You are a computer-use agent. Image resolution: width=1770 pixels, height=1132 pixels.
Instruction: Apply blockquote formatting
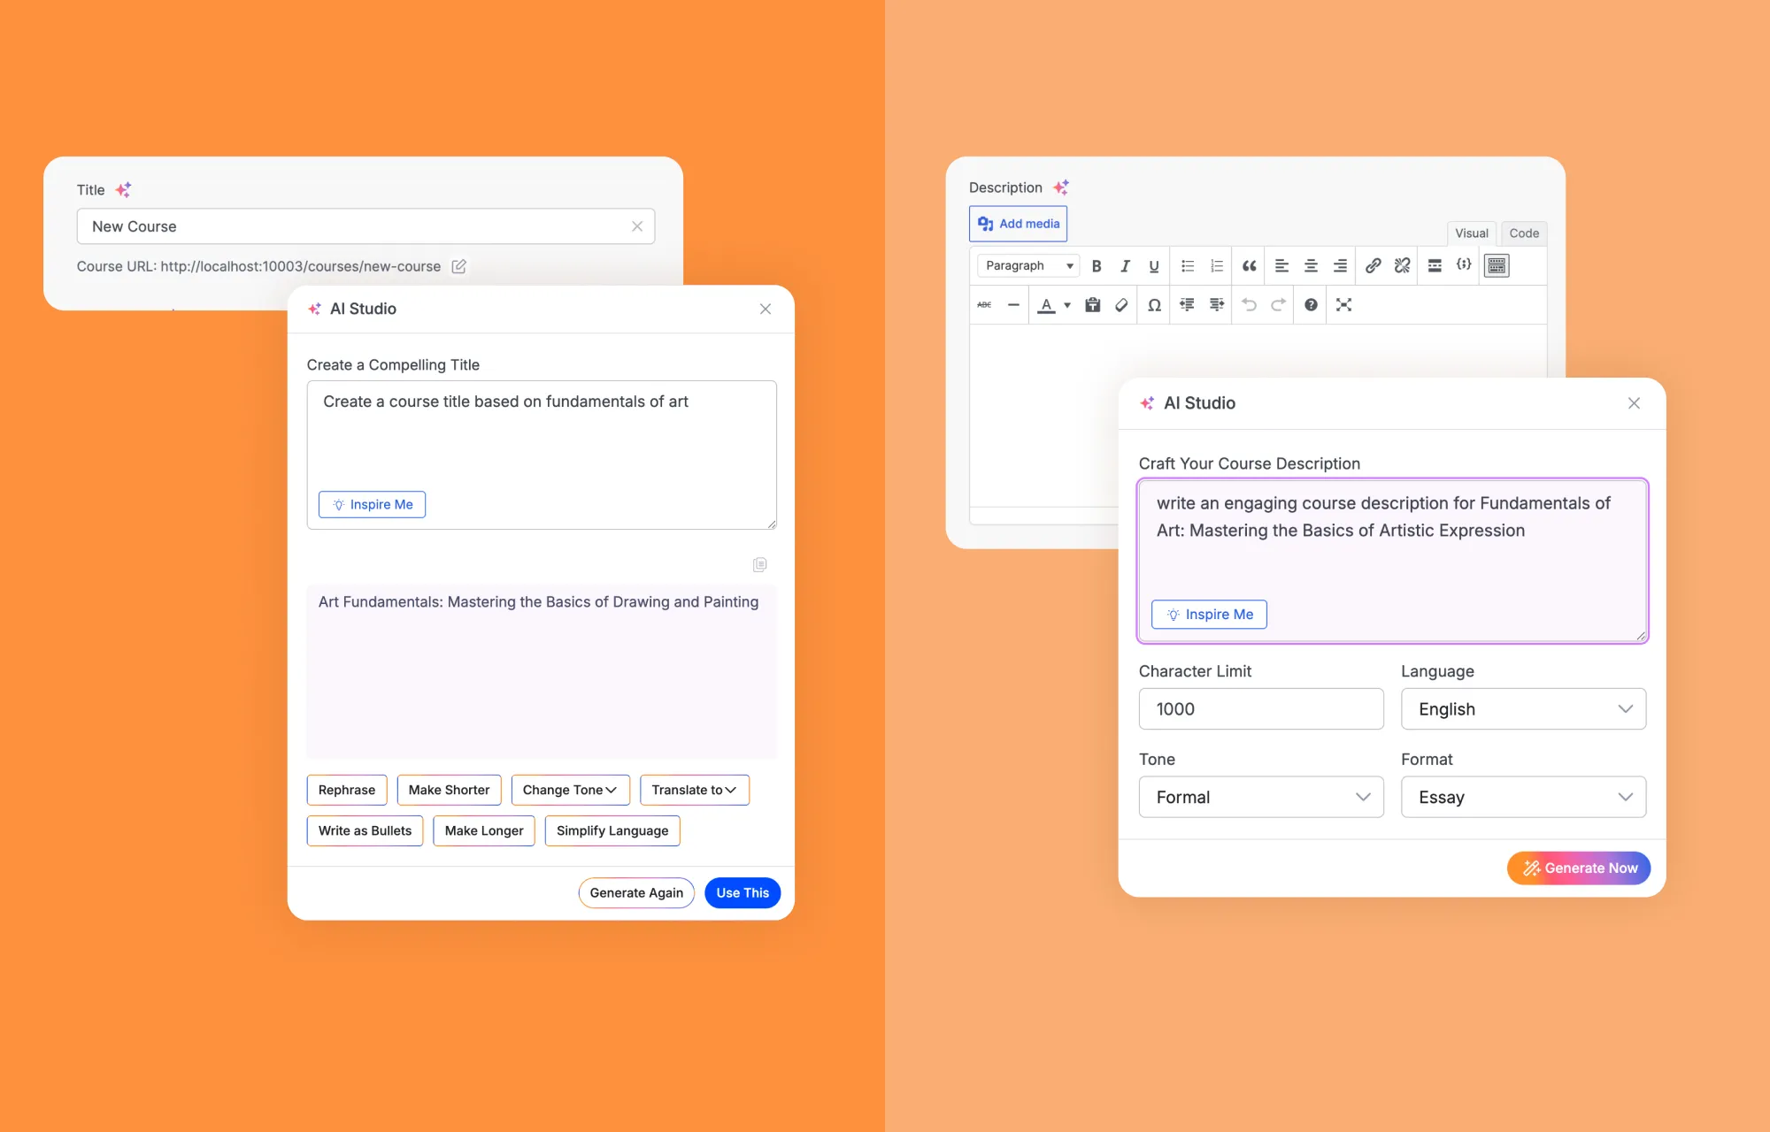coord(1249,265)
